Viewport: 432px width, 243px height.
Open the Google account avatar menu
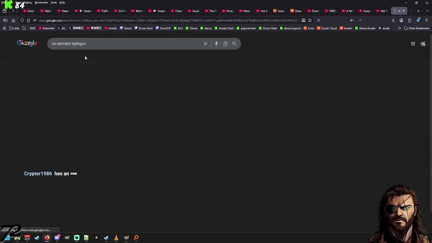tap(423, 44)
